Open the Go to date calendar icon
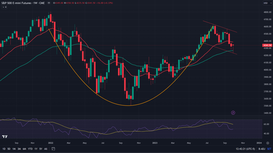 click(53, 149)
